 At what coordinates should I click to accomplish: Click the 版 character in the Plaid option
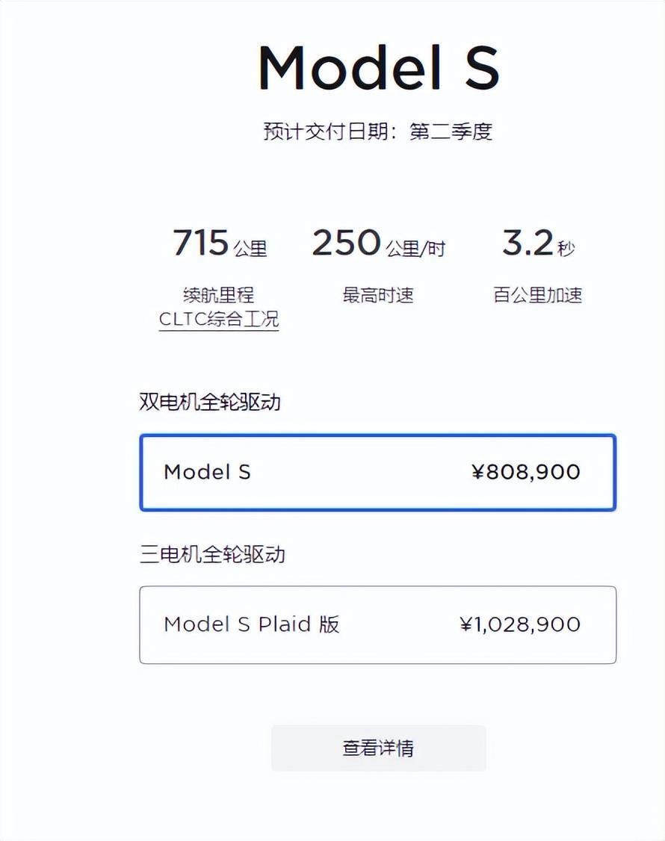click(329, 624)
